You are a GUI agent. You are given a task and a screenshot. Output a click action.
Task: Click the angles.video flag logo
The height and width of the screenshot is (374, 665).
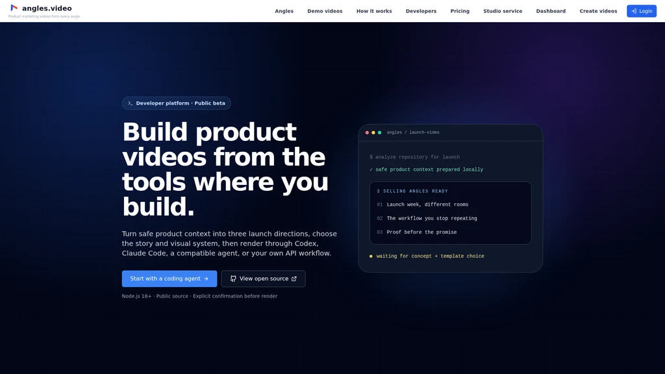click(14, 8)
